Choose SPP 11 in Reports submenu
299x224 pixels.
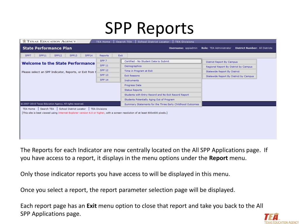tap(108, 65)
